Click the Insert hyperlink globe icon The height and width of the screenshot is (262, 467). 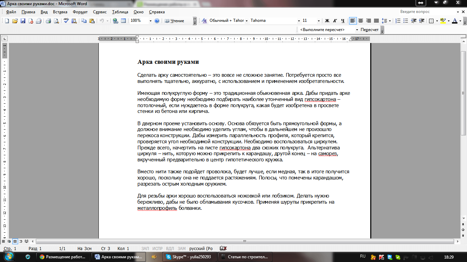click(x=116, y=21)
